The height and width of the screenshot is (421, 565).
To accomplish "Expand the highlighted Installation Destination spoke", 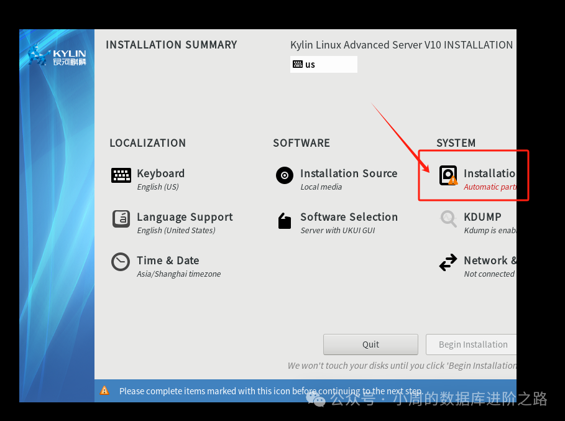I will (x=474, y=175).
